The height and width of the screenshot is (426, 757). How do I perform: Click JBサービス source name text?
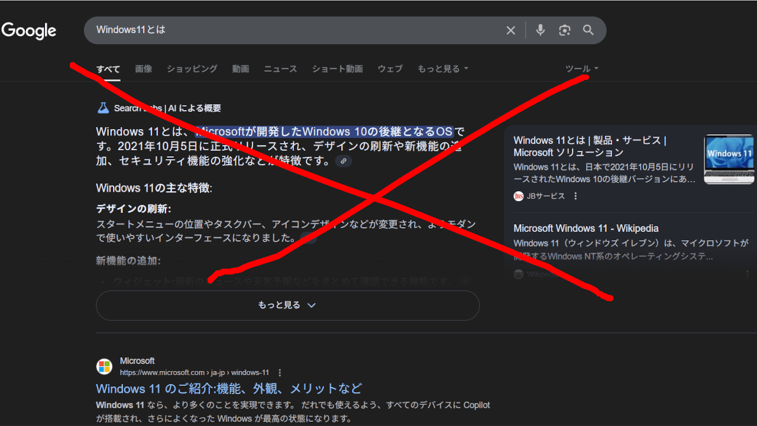pyautogui.click(x=546, y=196)
